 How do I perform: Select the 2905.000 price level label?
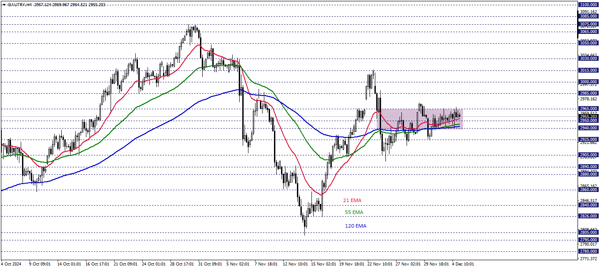tap(588, 155)
